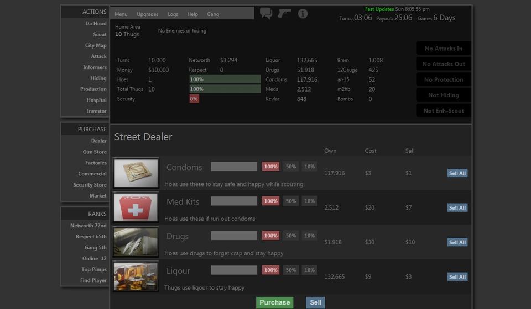Open the Gang menu

(x=213, y=14)
